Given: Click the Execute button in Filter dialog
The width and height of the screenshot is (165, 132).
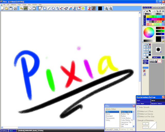Looking at the screenshot, I should pyautogui.click(x=108, y=129).
